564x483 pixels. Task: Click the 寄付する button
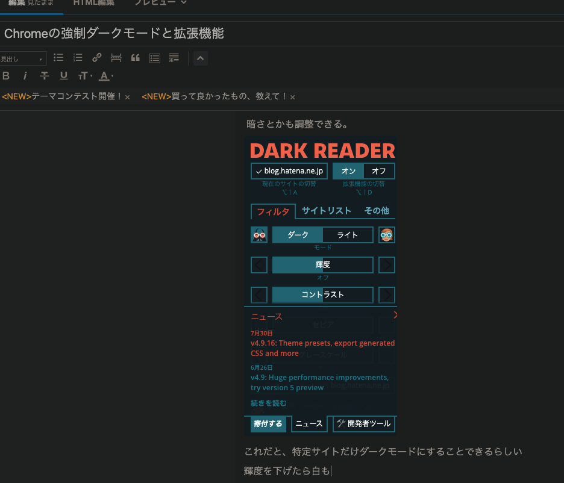point(268,424)
